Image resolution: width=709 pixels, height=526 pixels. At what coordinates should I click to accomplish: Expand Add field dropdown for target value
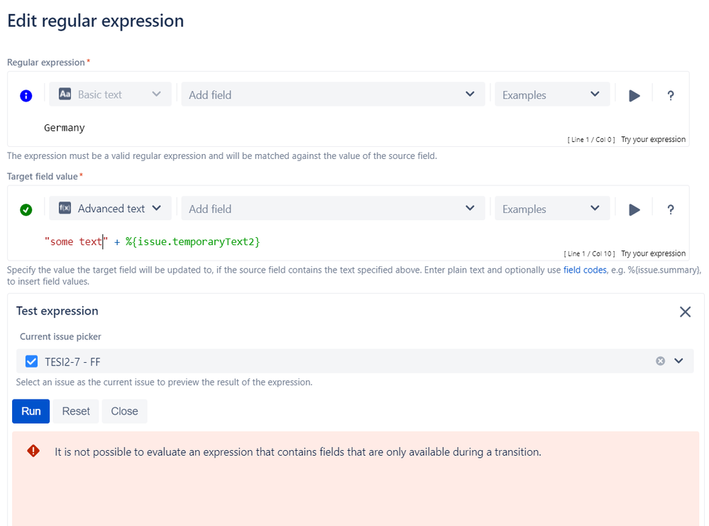coord(333,209)
